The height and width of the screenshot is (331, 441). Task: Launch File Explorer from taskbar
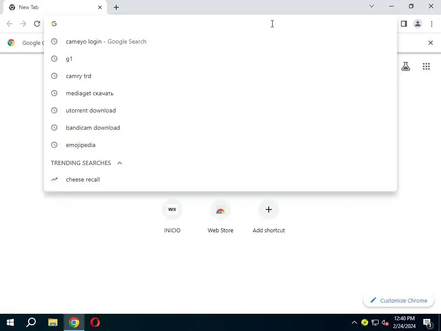click(53, 322)
